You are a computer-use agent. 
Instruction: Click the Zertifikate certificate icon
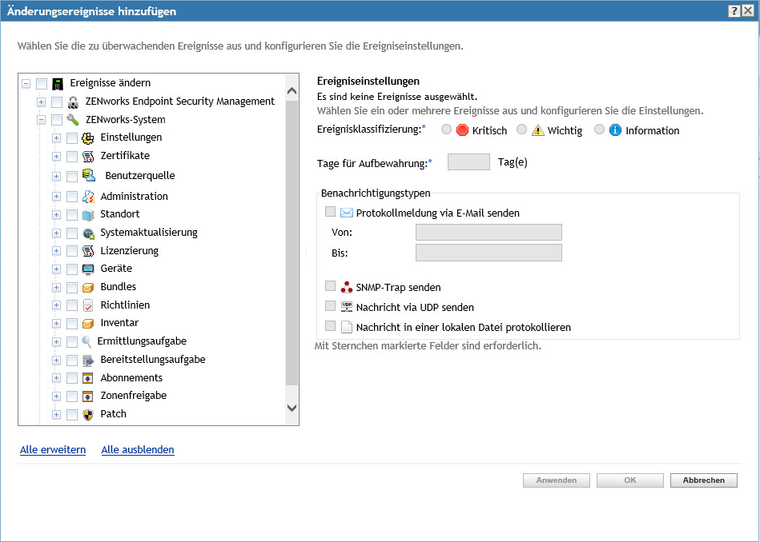pos(88,156)
